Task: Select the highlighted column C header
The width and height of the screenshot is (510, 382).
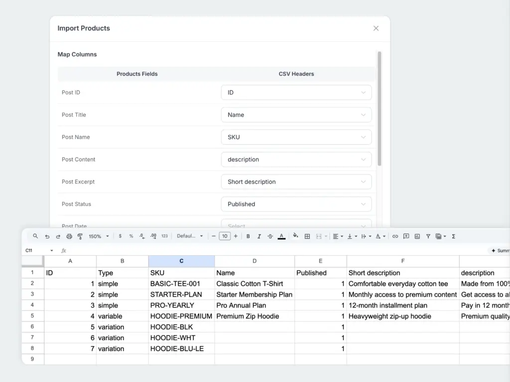Action: (181, 261)
